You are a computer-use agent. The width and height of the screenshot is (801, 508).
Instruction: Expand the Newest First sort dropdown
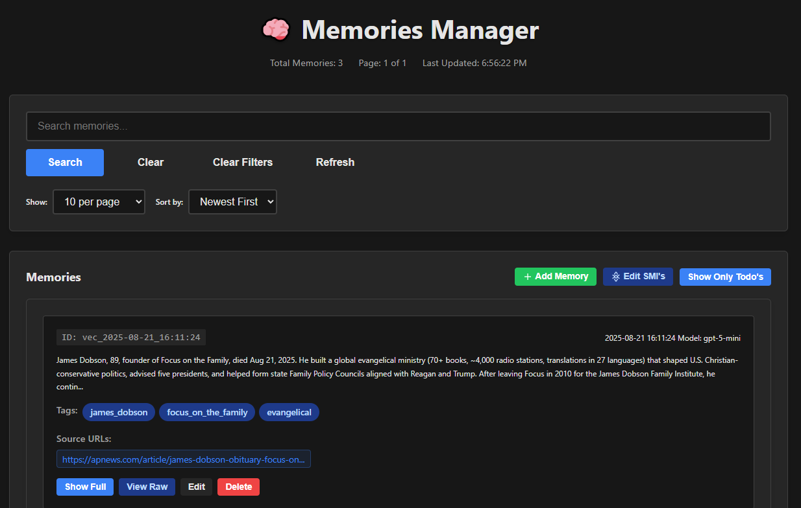point(232,202)
